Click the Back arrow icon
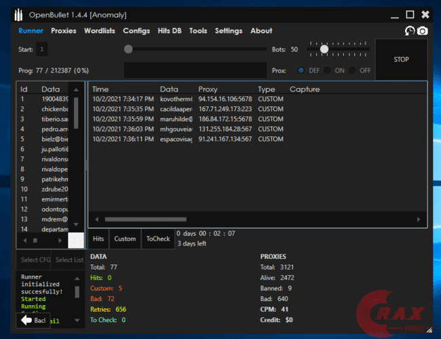Screen dimensions: 441x339 click(26, 320)
